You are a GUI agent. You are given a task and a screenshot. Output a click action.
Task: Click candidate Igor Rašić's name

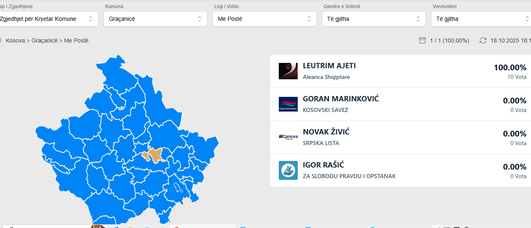pos(323,165)
